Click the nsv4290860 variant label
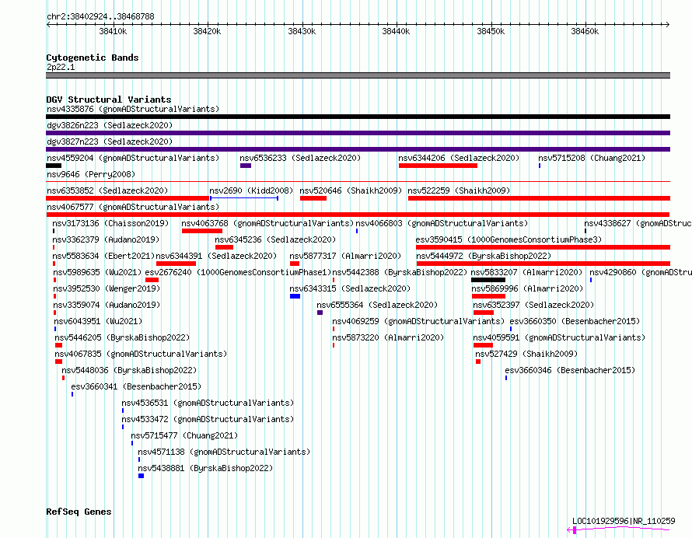Screen dimensions: 692x538 (641, 272)
